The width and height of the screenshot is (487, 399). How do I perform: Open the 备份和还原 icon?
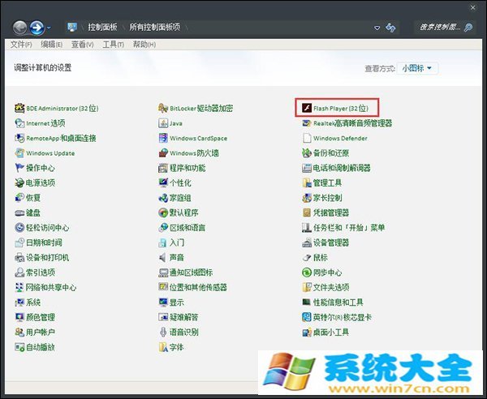tap(307, 153)
